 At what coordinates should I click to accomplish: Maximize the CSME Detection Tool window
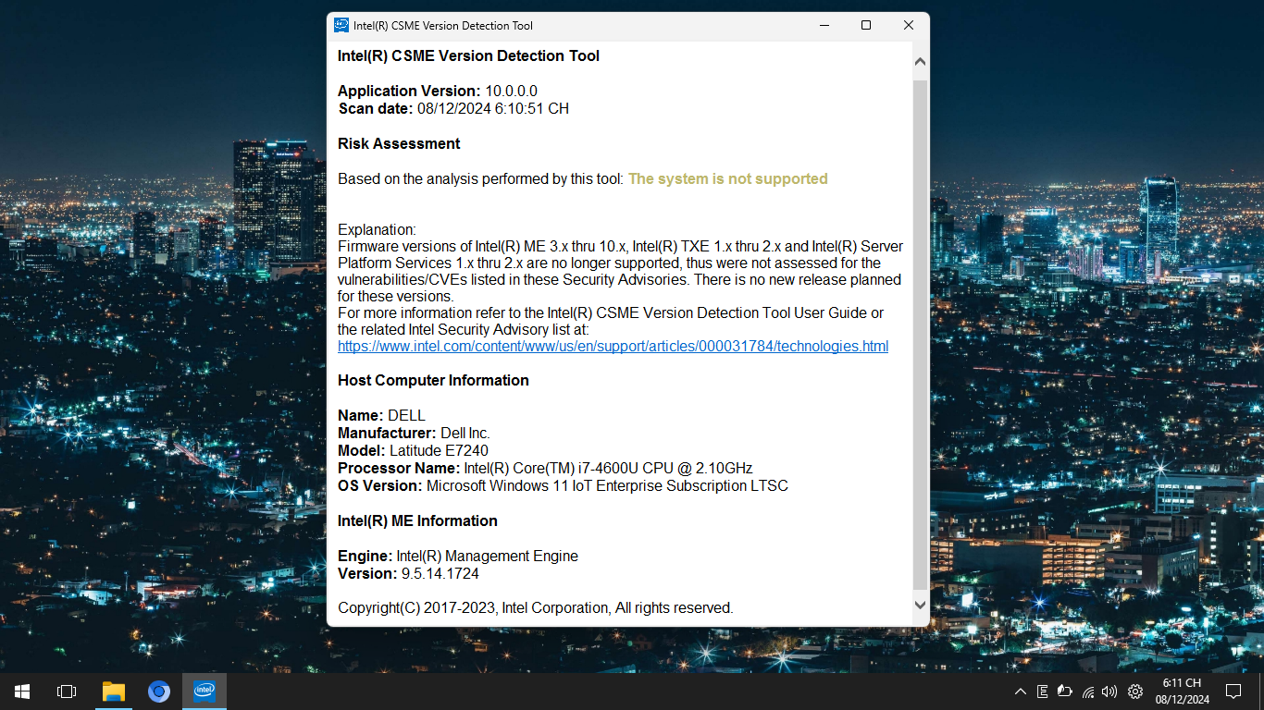(x=866, y=26)
